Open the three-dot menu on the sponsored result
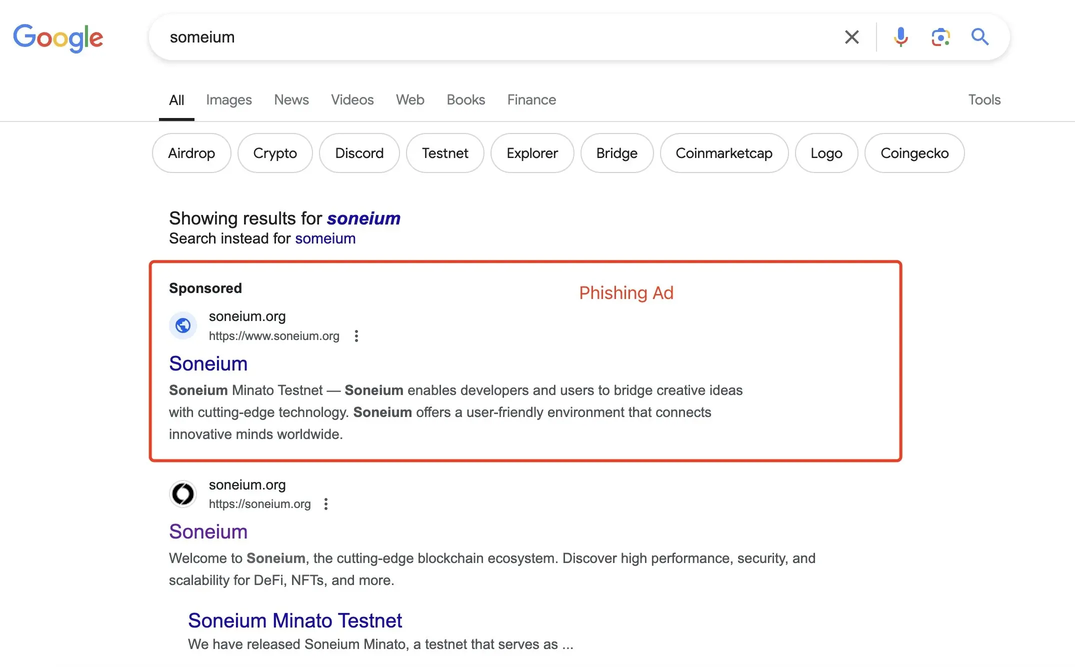 (356, 336)
